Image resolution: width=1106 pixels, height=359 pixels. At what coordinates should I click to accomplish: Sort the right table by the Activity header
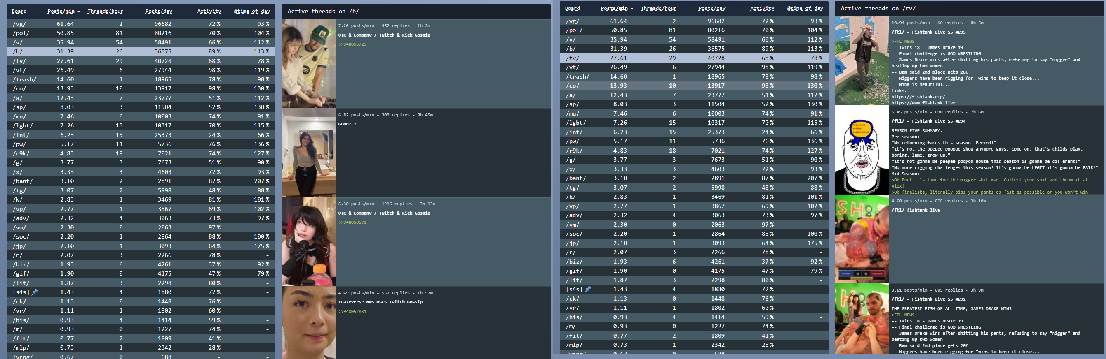point(762,8)
